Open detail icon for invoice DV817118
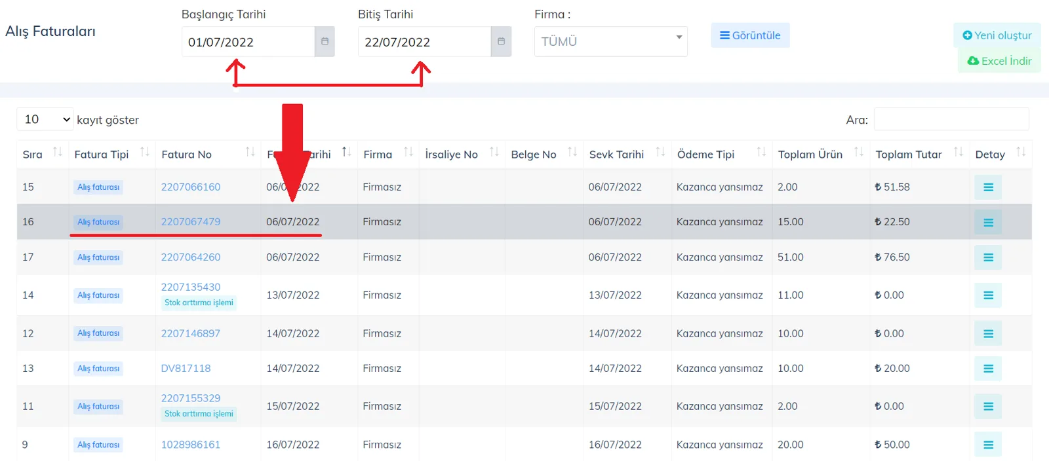Viewport: 1049px width, 461px height. [x=988, y=369]
